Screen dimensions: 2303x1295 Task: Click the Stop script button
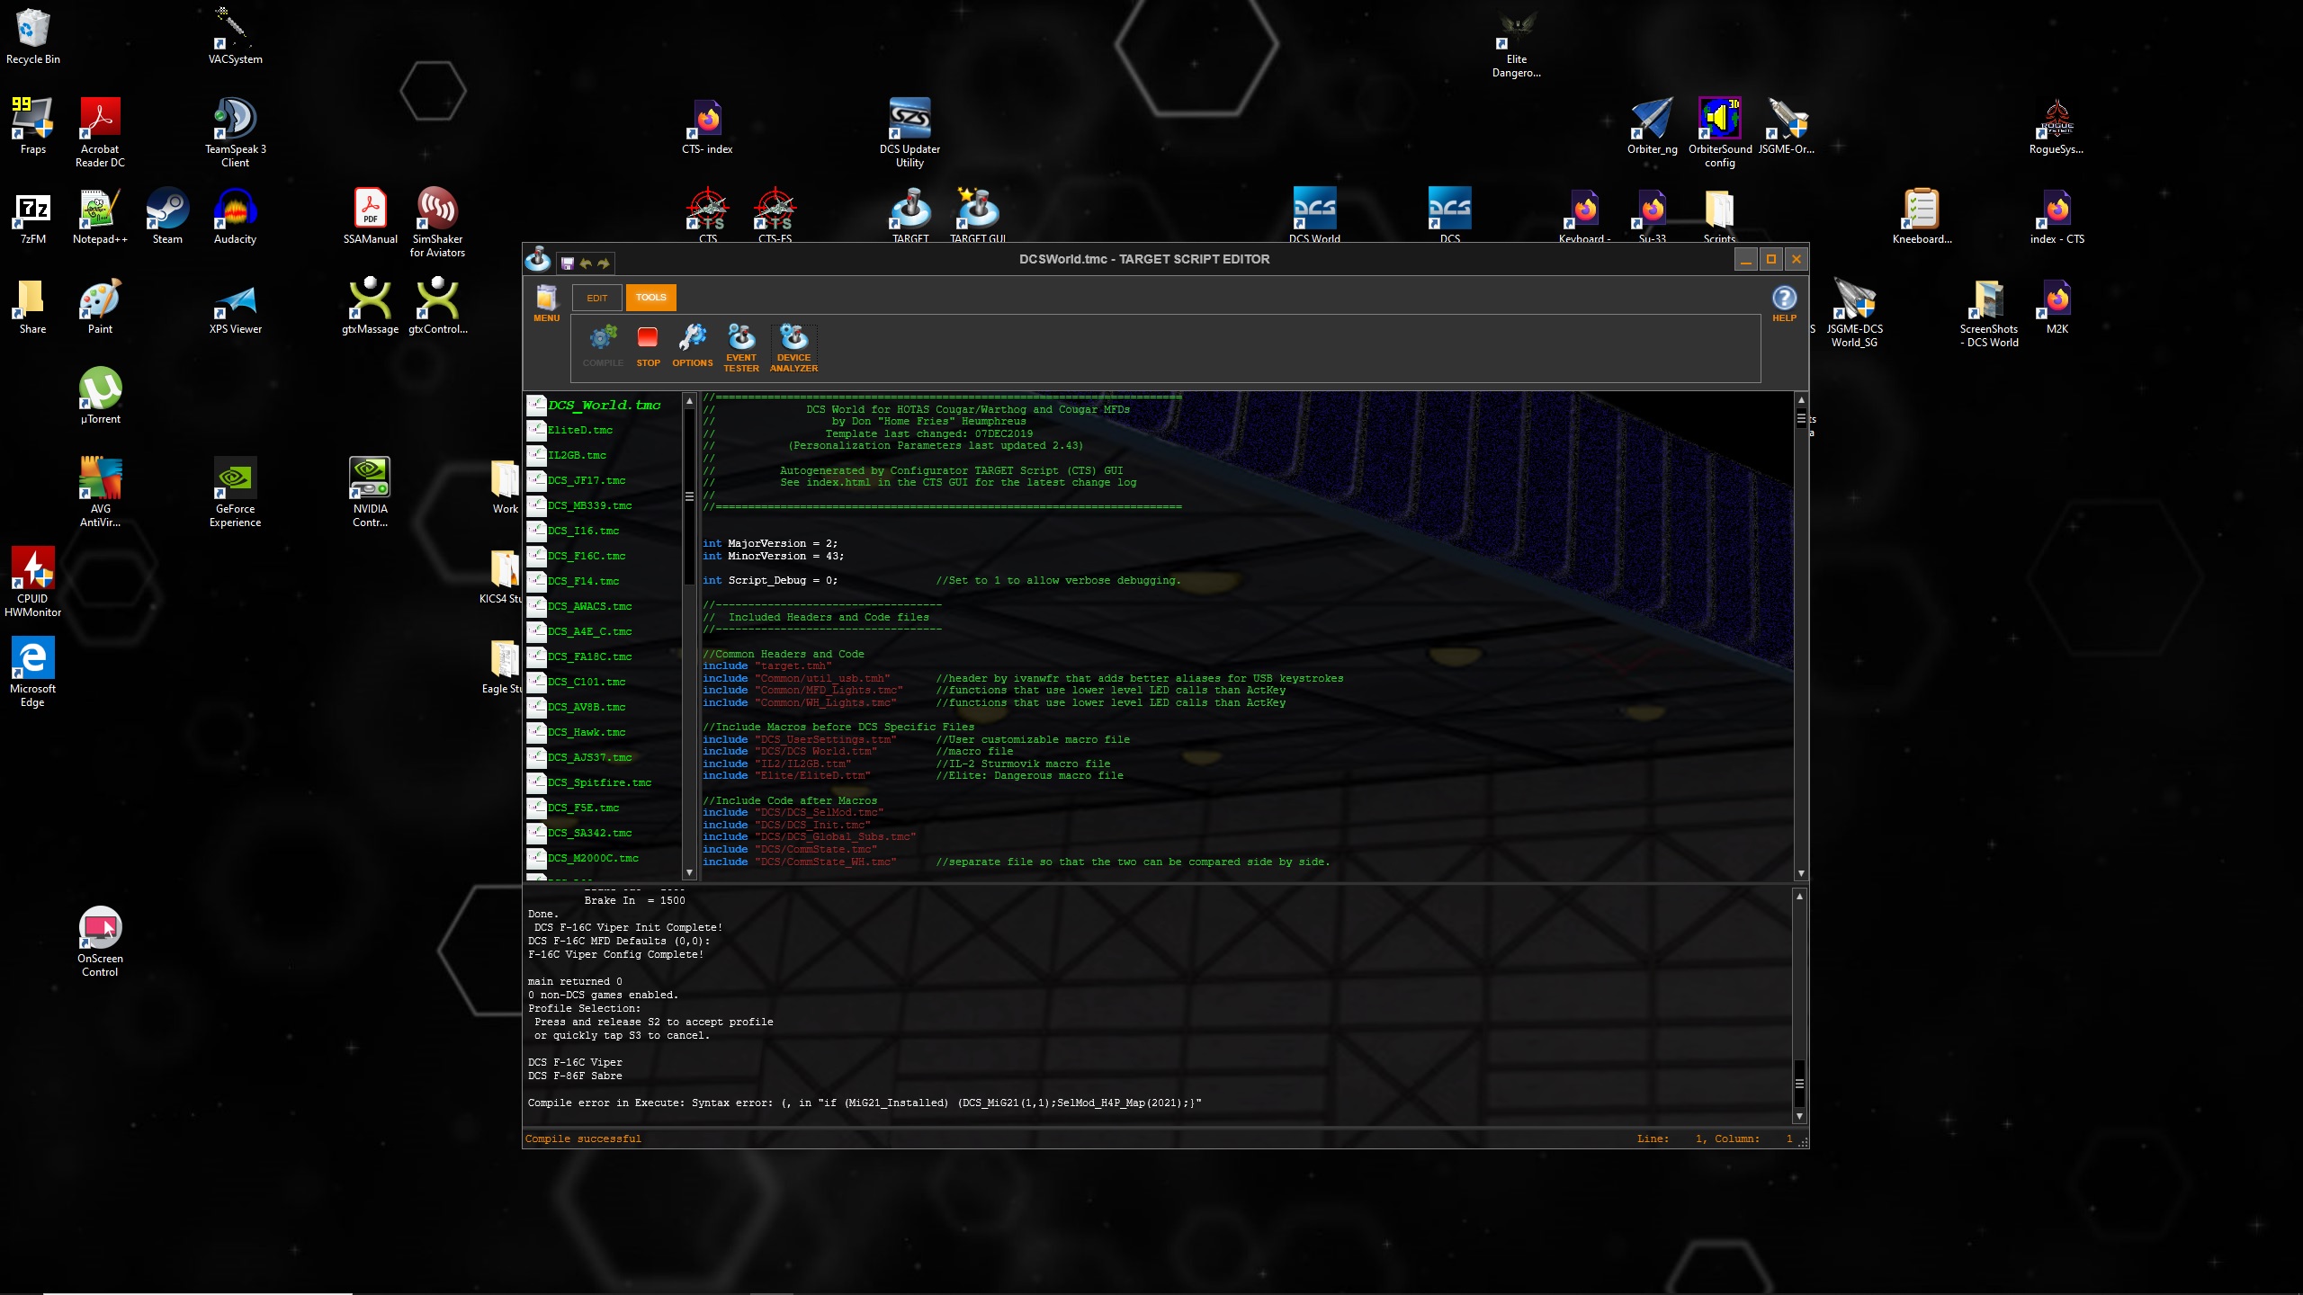(x=648, y=346)
